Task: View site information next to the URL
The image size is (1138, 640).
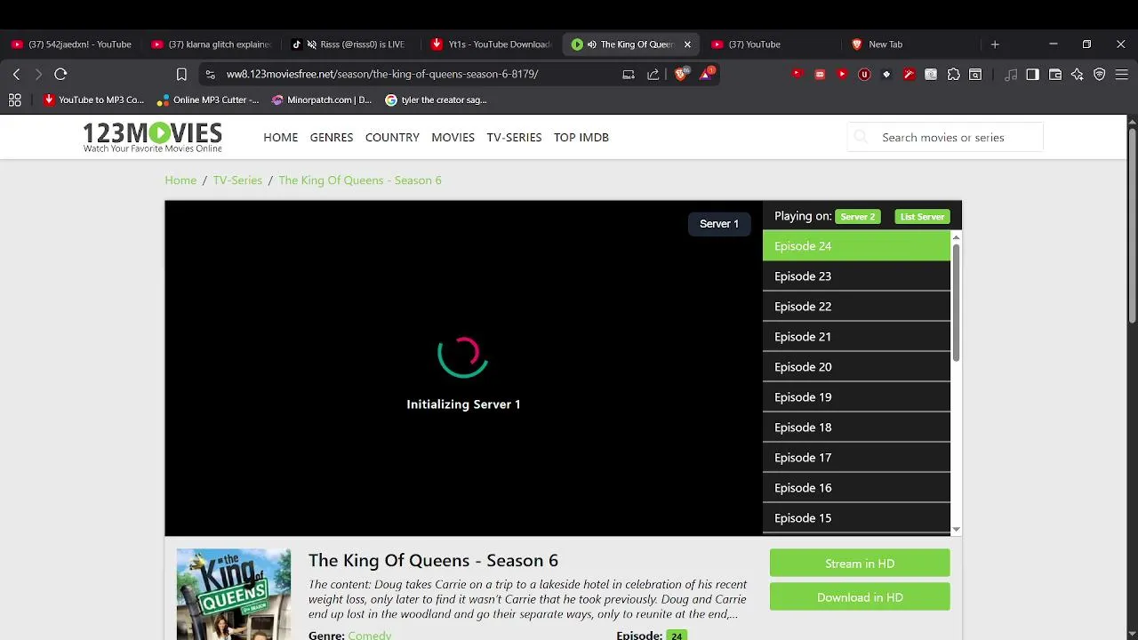Action: pyautogui.click(x=210, y=75)
